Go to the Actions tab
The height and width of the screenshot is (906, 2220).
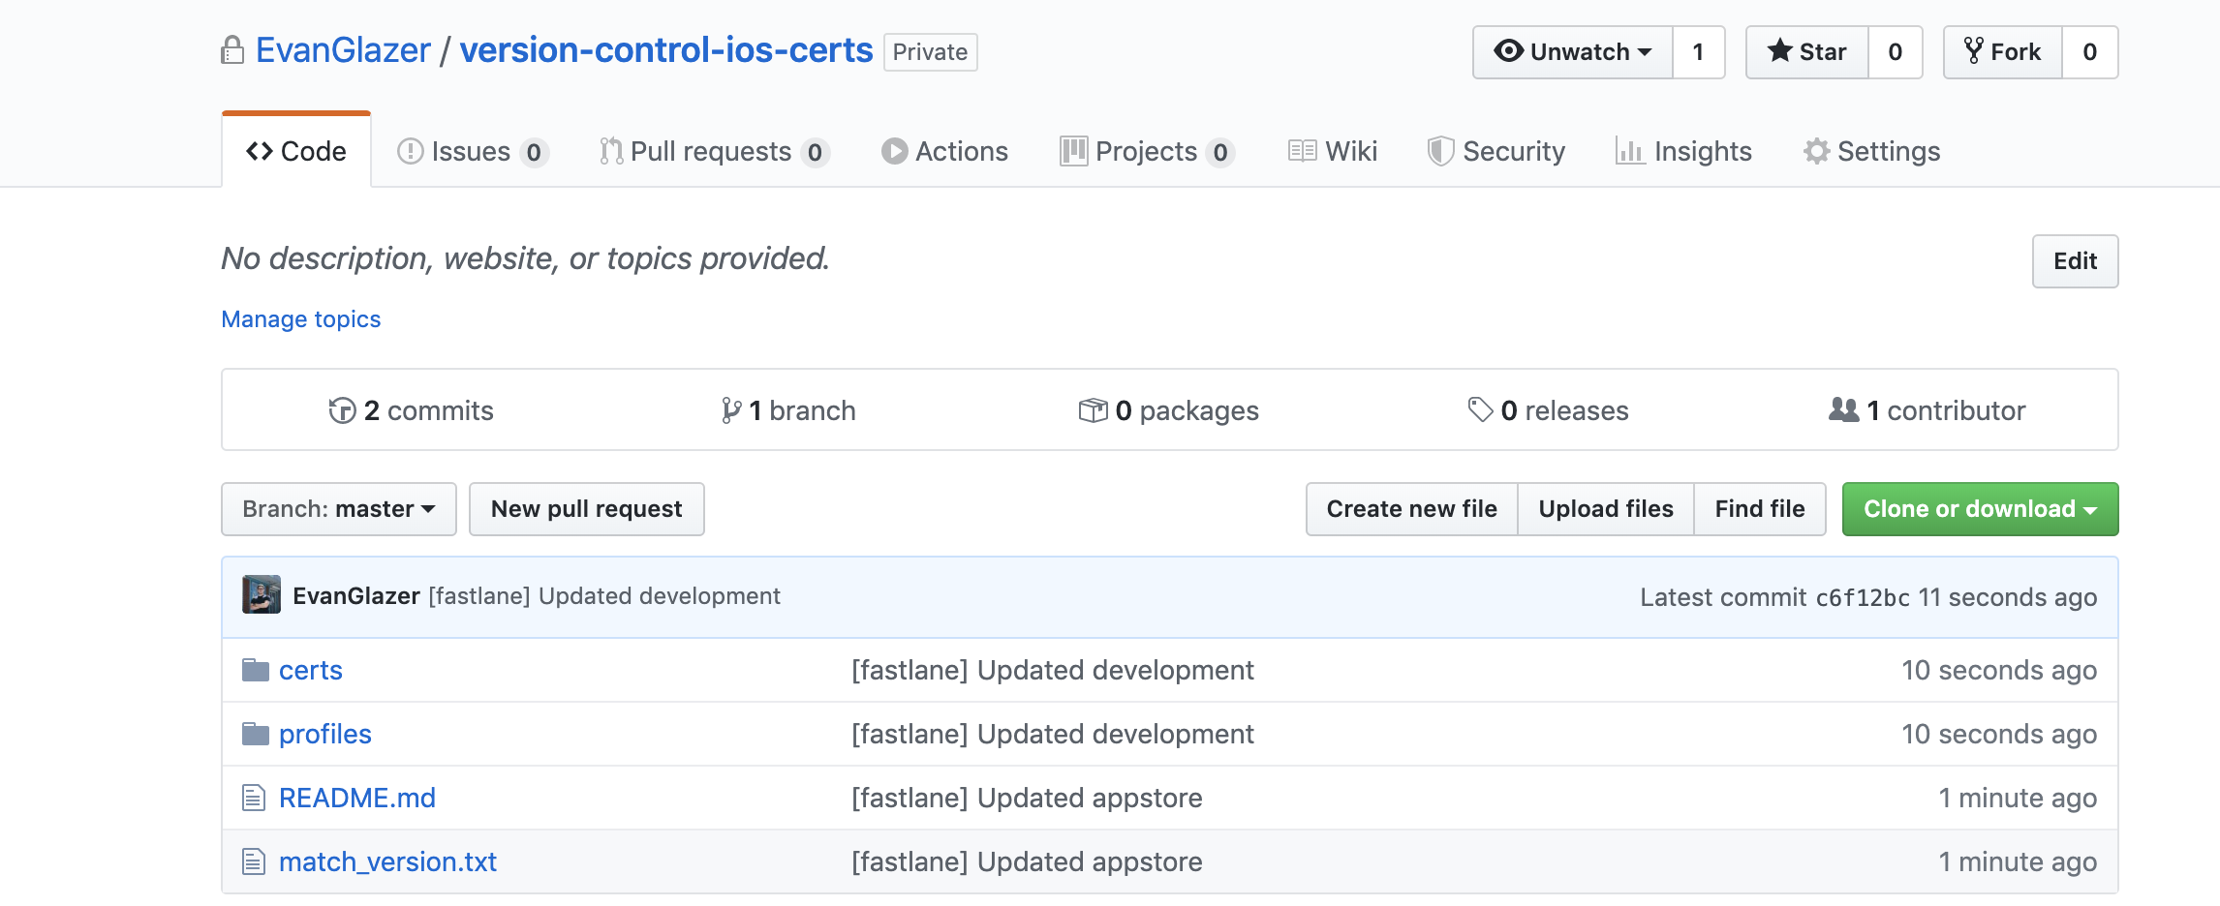click(x=945, y=151)
